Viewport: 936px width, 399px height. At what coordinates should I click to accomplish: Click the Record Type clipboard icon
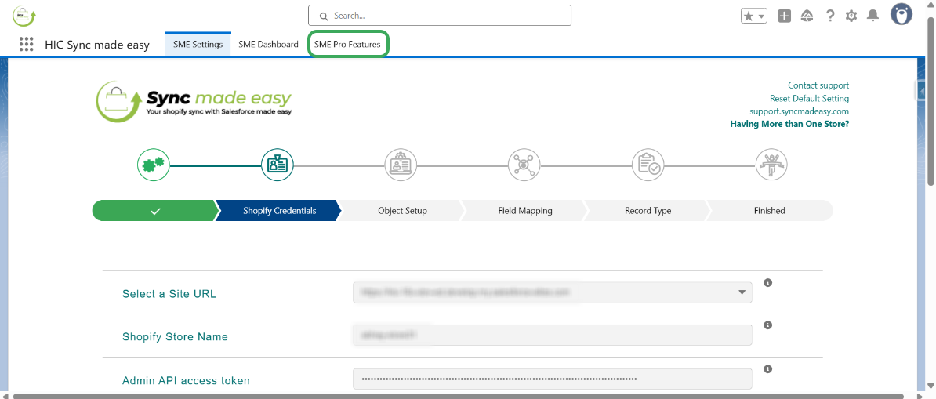point(648,164)
